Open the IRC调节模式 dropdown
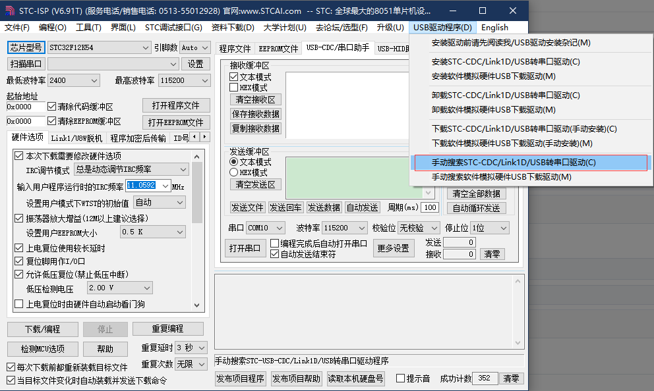This screenshot has width=654, height=391. [131, 169]
